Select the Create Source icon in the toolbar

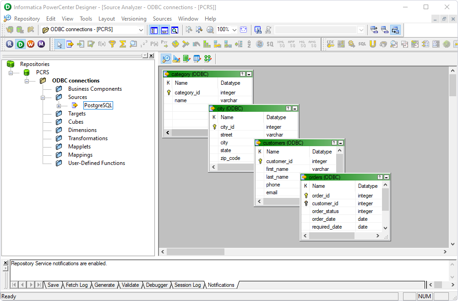click(69, 44)
